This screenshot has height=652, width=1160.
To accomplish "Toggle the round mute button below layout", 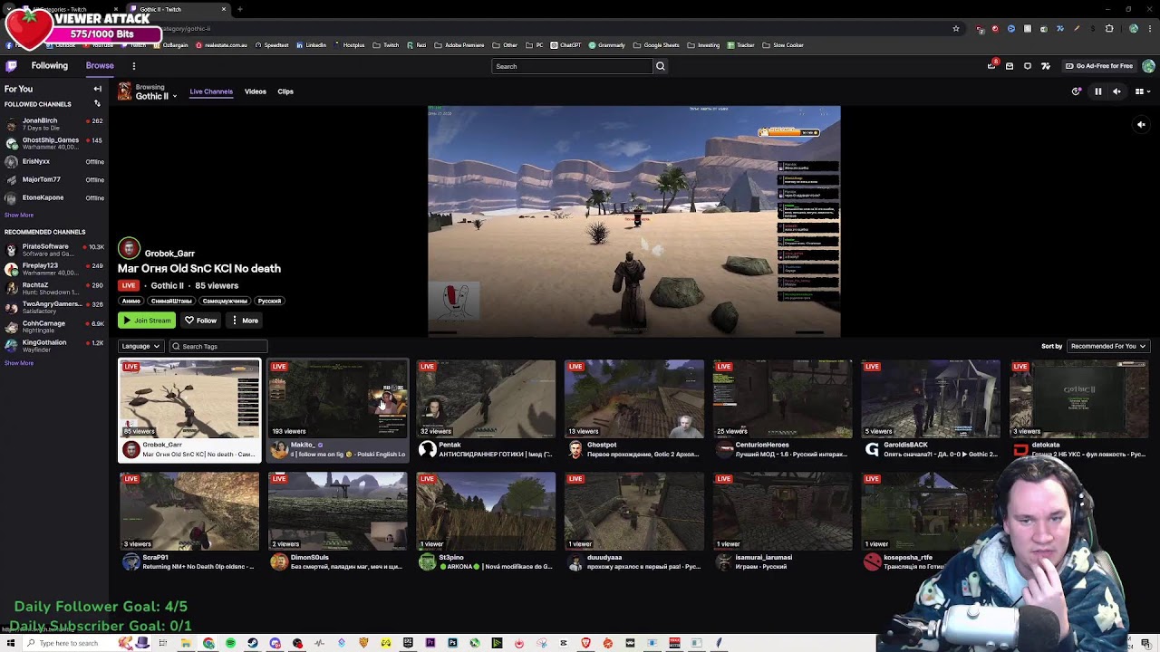I will [1141, 125].
